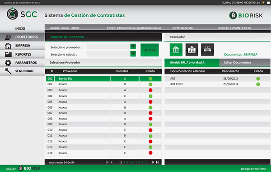The image size is (271, 172).
Task: Jump to the first page arrow
Action: [x=107, y=162]
